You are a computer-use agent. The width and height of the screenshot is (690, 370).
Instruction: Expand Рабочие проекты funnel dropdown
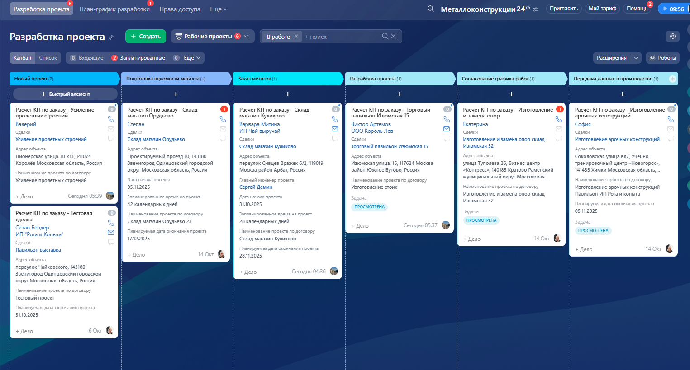[246, 36]
